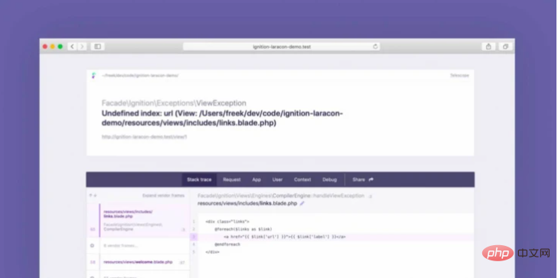Select the welcome.blade.php stack frame
This screenshot has width=558, height=278.
click(x=138, y=263)
